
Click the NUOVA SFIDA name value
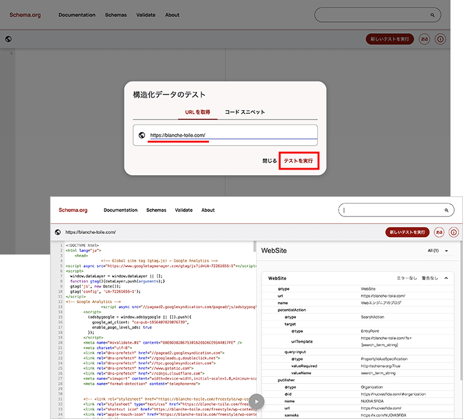372,401
